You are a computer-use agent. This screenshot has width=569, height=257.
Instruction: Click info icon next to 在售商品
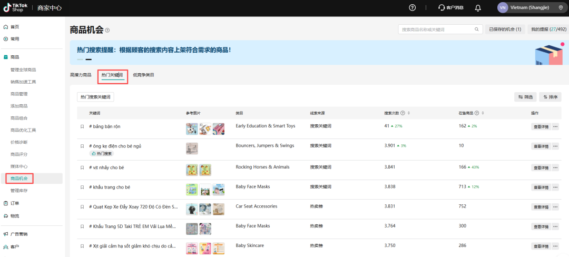[477, 113]
